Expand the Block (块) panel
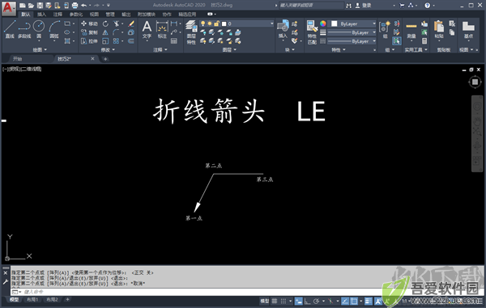 [x=289, y=49]
